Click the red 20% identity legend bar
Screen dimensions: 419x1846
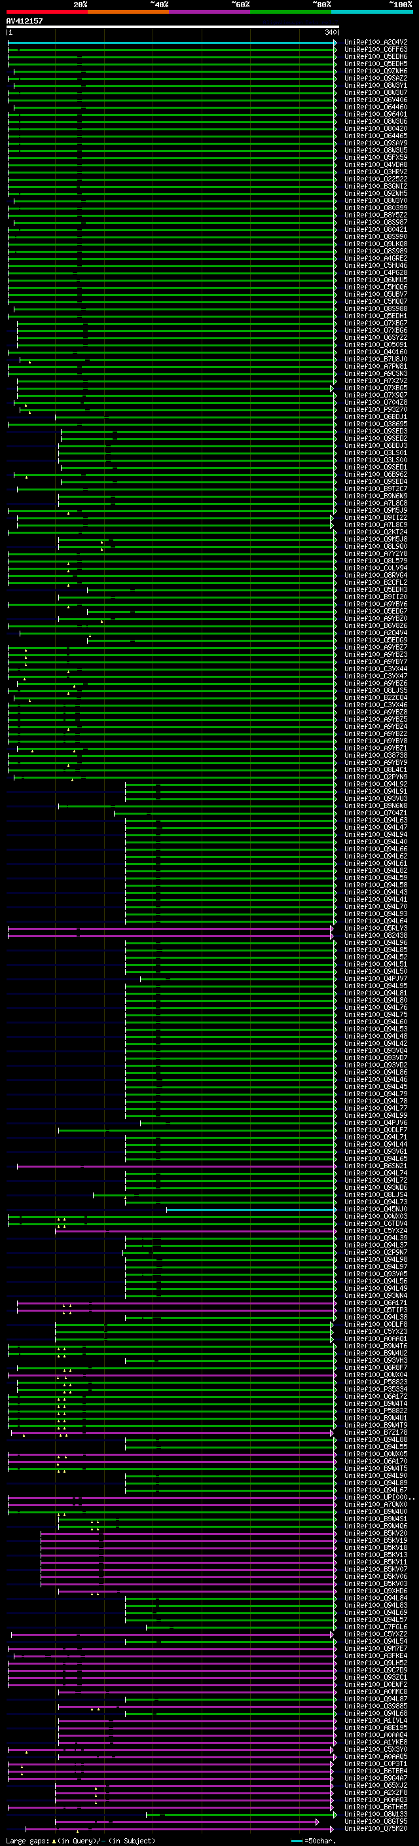click(46, 12)
